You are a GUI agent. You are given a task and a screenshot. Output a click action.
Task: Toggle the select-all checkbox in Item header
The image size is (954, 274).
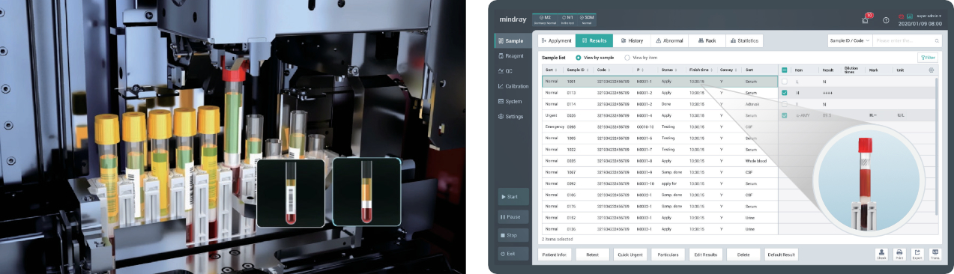pos(785,70)
